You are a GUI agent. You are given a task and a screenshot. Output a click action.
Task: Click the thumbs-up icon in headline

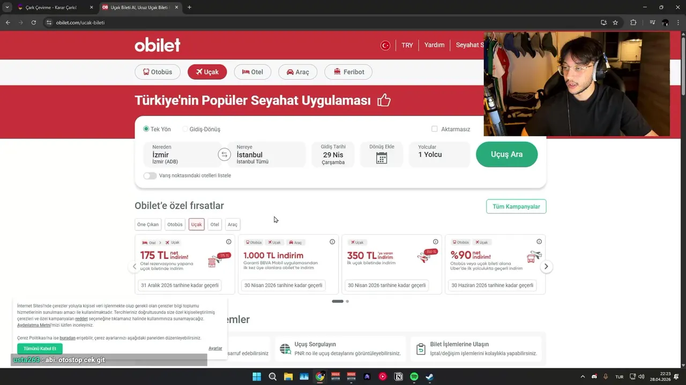(384, 100)
